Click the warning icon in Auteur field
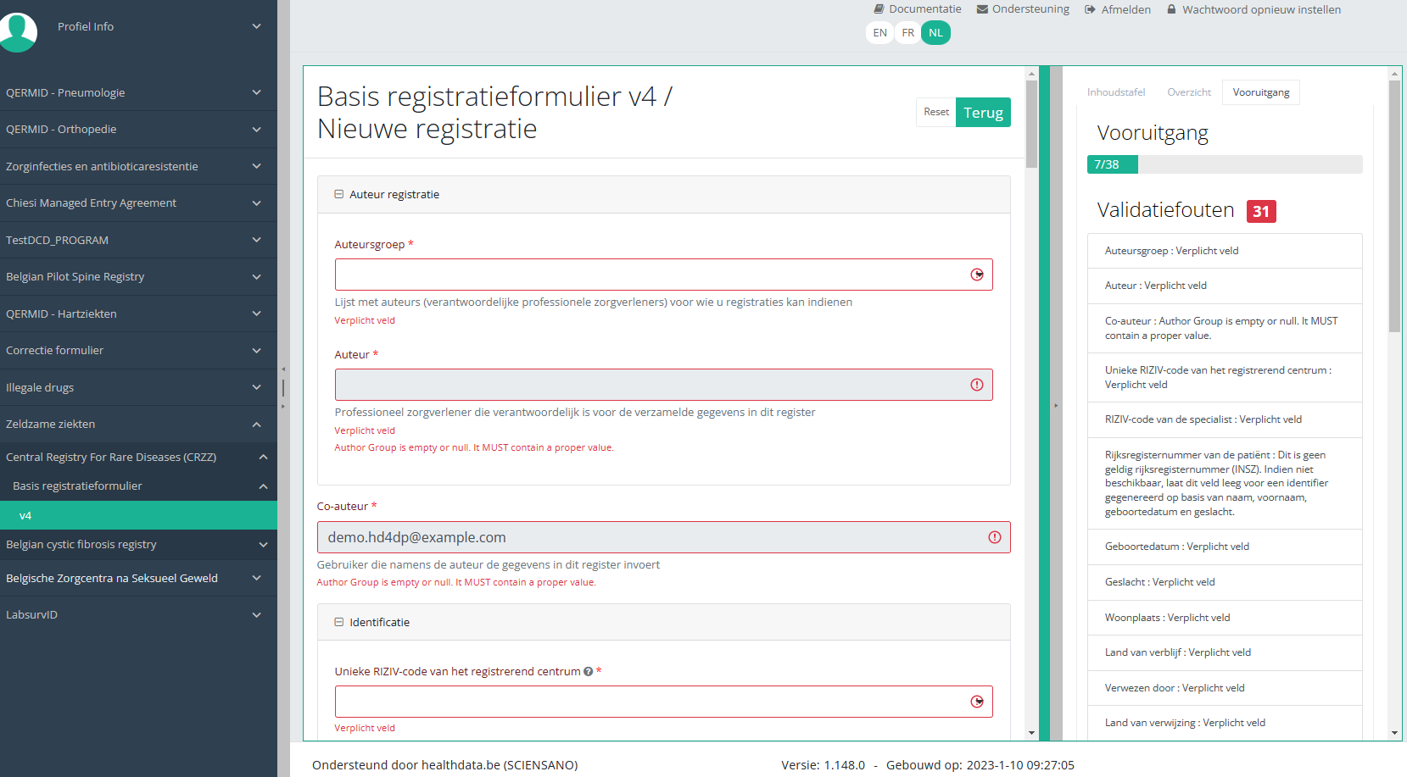 (976, 385)
